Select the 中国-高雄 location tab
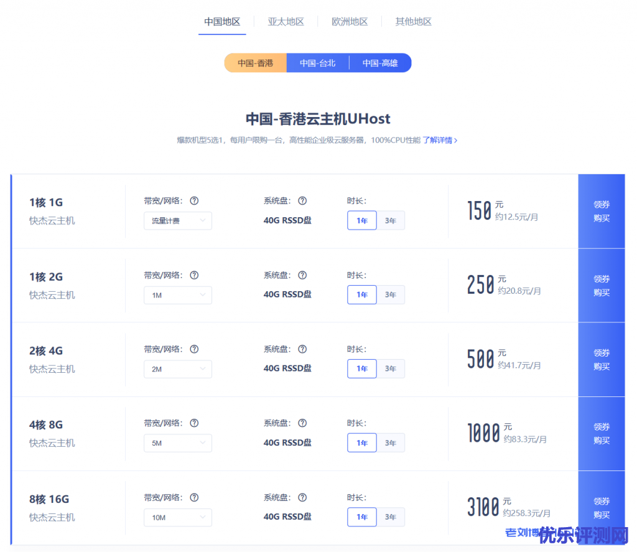Screen dimensions: 637x552 pos(380,63)
